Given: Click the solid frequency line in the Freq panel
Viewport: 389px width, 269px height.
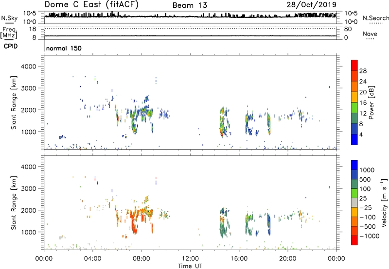Looking at the screenshot, I should (x=191, y=36).
